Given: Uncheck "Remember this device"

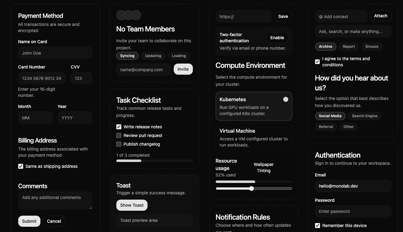Looking at the screenshot, I should pyautogui.click(x=318, y=226).
